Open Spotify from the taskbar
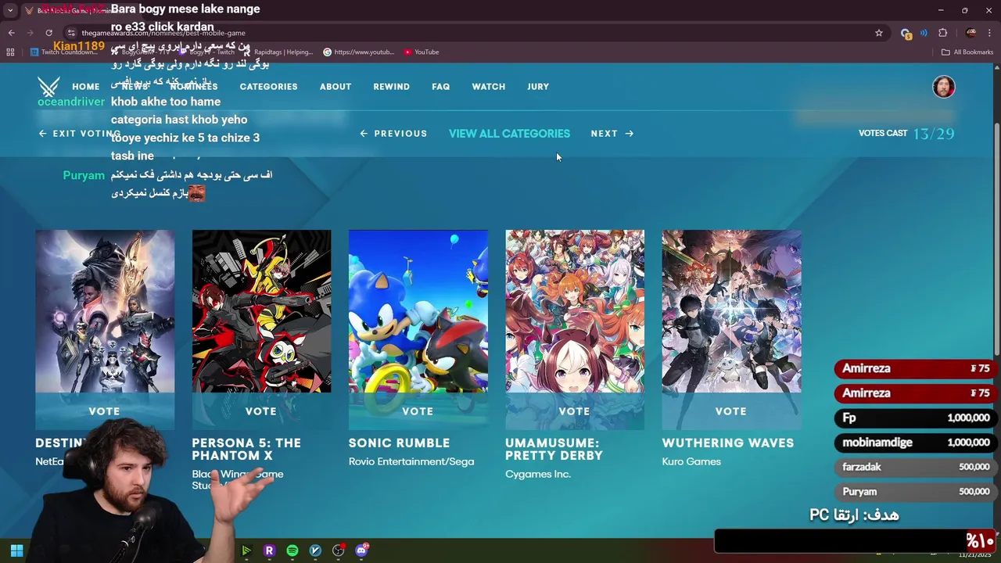This screenshot has height=563, width=1001. pos(292,550)
